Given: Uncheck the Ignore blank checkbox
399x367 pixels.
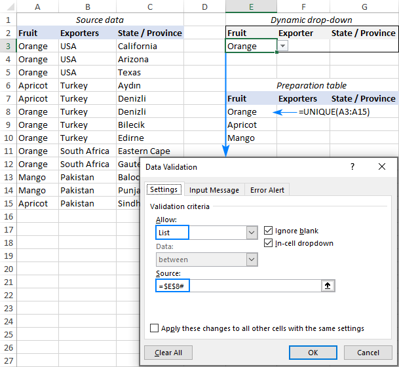Looking at the screenshot, I should tap(268, 230).
